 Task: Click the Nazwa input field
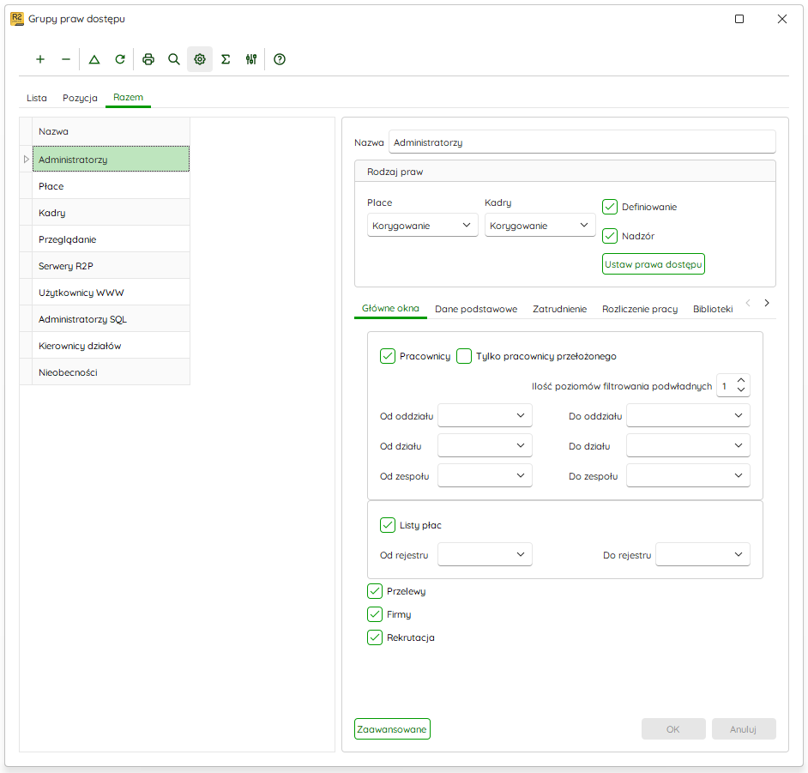[x=582, y=142]
